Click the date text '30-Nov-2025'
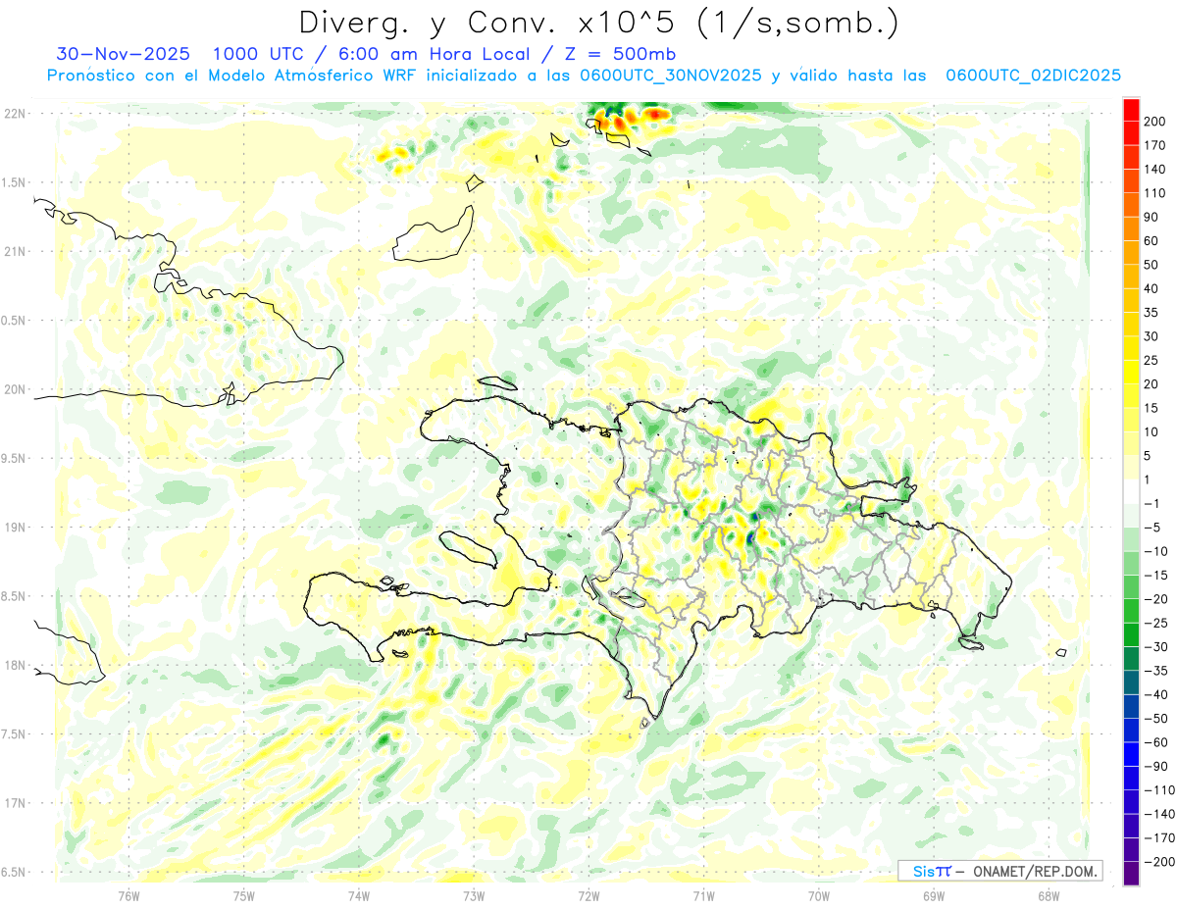Screen dimensions: 1177x909 coord(111,54)
